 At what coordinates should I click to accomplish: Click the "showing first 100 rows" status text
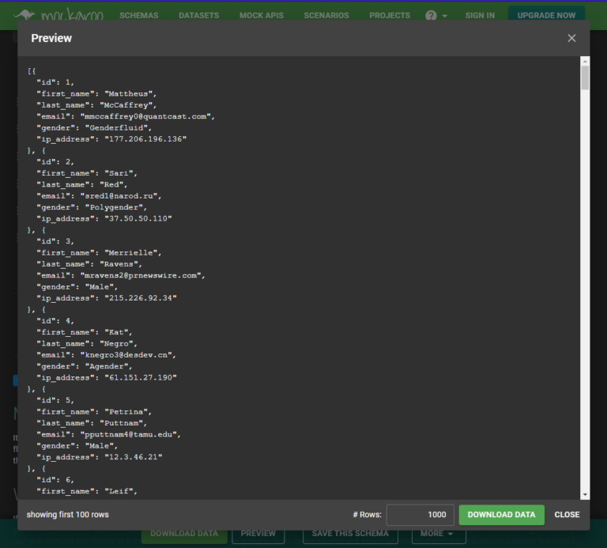(67, 515)
